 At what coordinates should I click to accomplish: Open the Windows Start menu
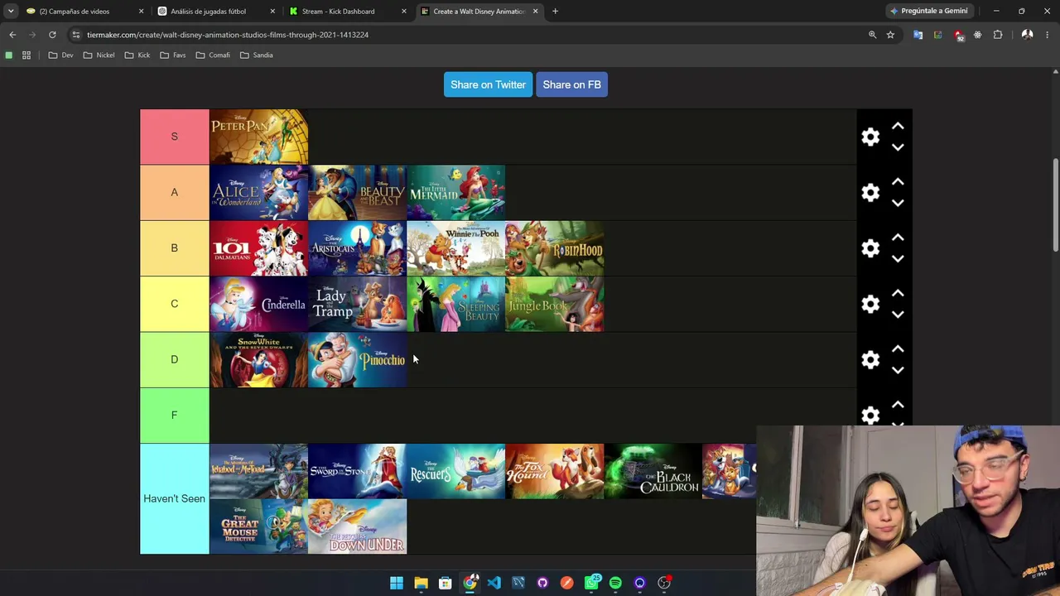tap(397, 583)
